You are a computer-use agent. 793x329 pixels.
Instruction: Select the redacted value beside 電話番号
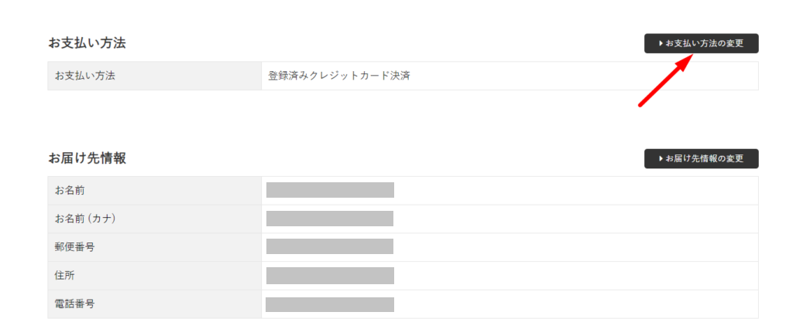click(x=330, y=304)
